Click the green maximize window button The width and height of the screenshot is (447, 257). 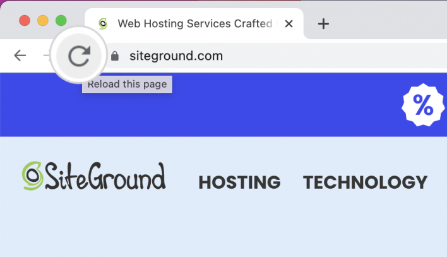click(61, 21)
